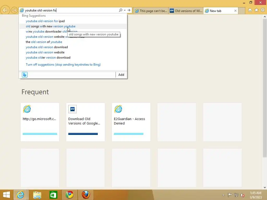Show hidden tray icons arrow
Screen dimensions: 267x200
click(223, 195)
